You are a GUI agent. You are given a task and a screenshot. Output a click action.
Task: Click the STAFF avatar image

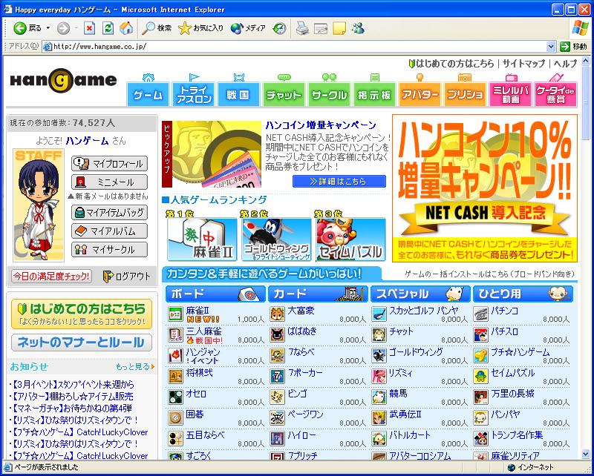point(39,205)
